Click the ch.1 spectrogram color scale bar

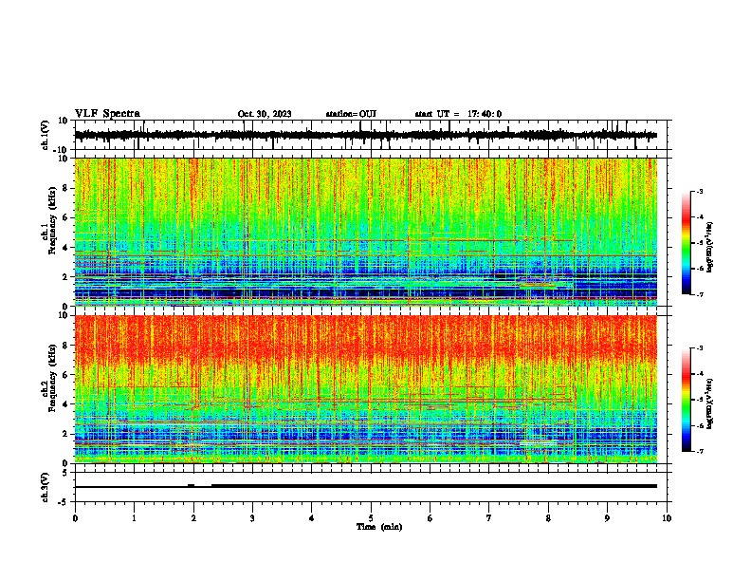pos(687,242)
